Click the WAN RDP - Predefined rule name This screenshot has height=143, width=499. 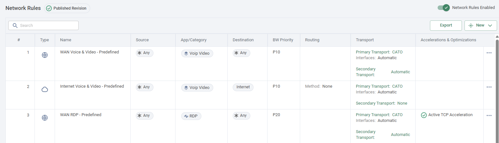(x=81, y=115)
